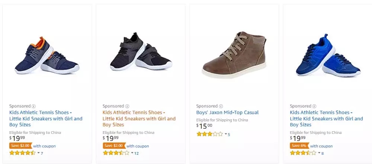Image resolution: width=372 pixels, height=164 pixels.
Task: Click star rating of Boys' Jaxon shoe
Action: click(209, 134)
